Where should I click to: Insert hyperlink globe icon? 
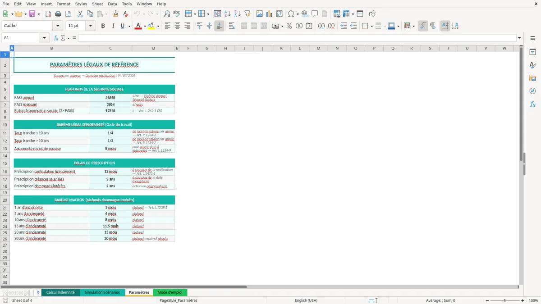305,14
